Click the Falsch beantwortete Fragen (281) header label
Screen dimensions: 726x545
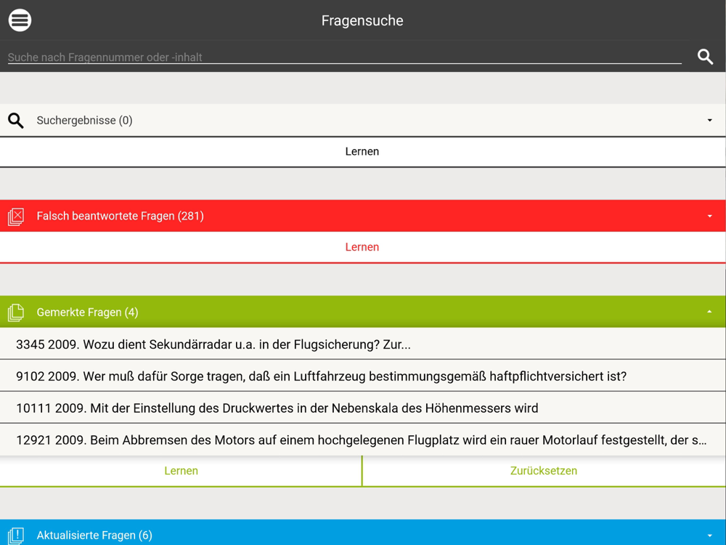pyautogui.click(x=121, y=216)
